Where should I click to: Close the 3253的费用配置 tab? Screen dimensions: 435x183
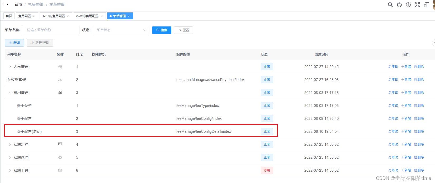click(68, 16)
